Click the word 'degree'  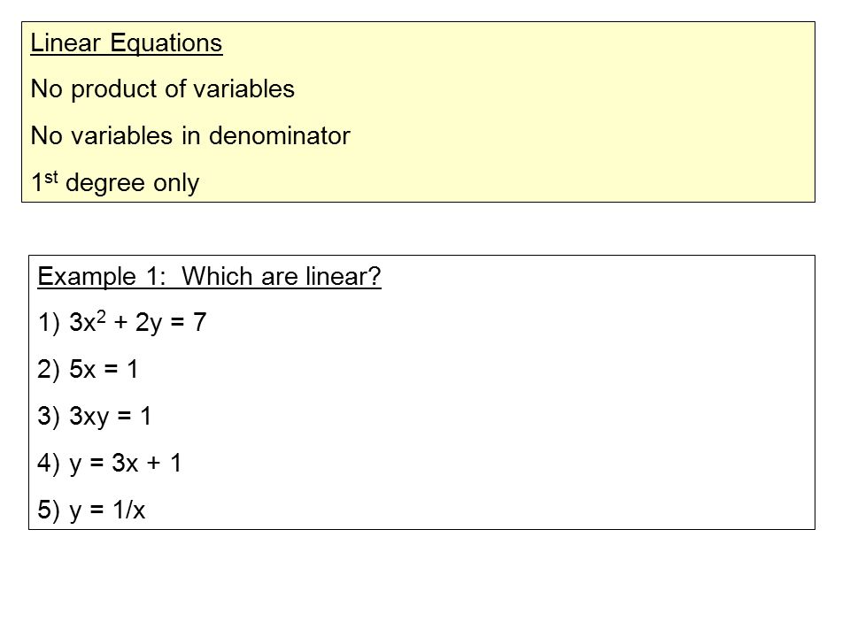tap(105, 184)
